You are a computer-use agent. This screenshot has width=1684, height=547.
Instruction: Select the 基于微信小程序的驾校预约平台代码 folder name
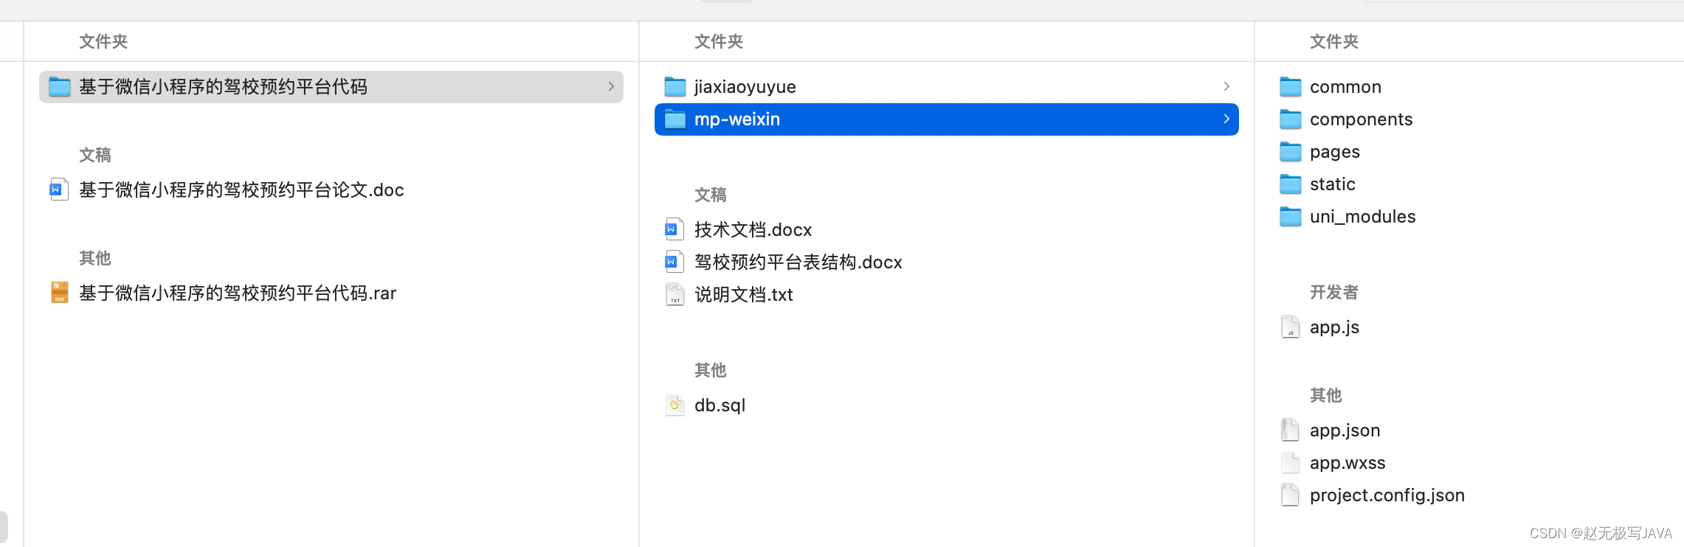223,87
